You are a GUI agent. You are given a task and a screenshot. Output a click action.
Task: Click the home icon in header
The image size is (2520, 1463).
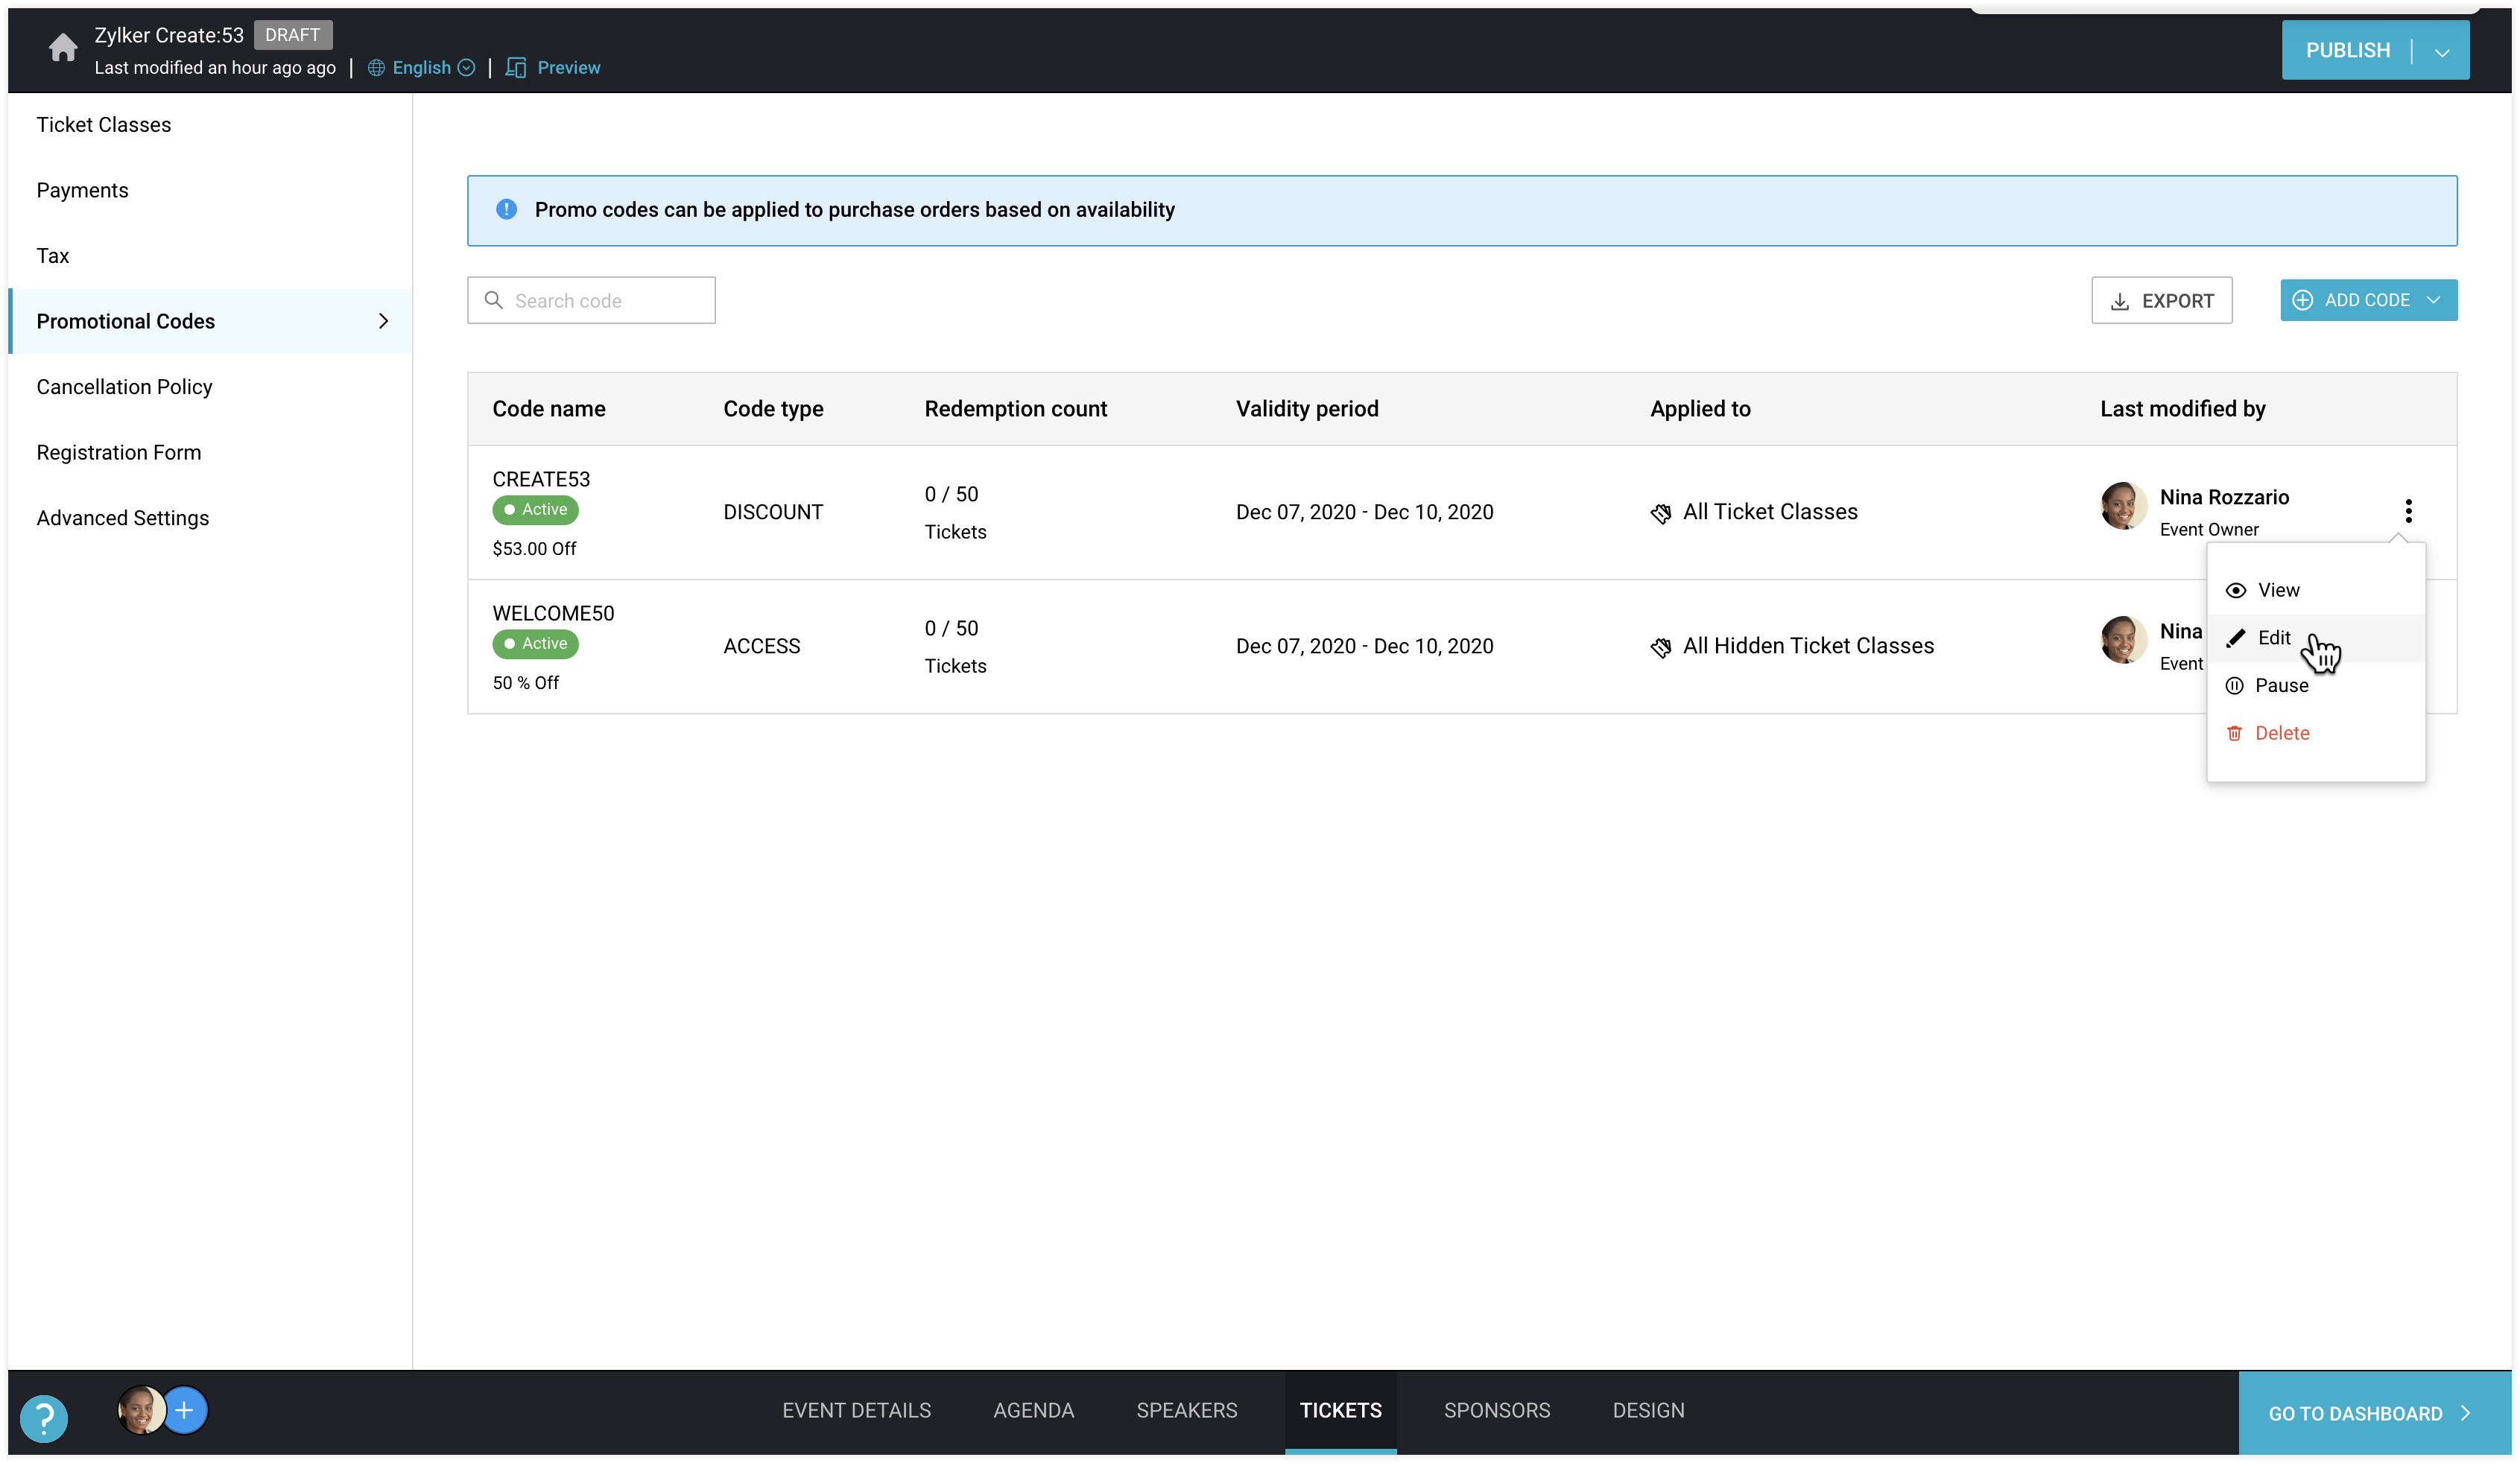(x=63, y=47)
